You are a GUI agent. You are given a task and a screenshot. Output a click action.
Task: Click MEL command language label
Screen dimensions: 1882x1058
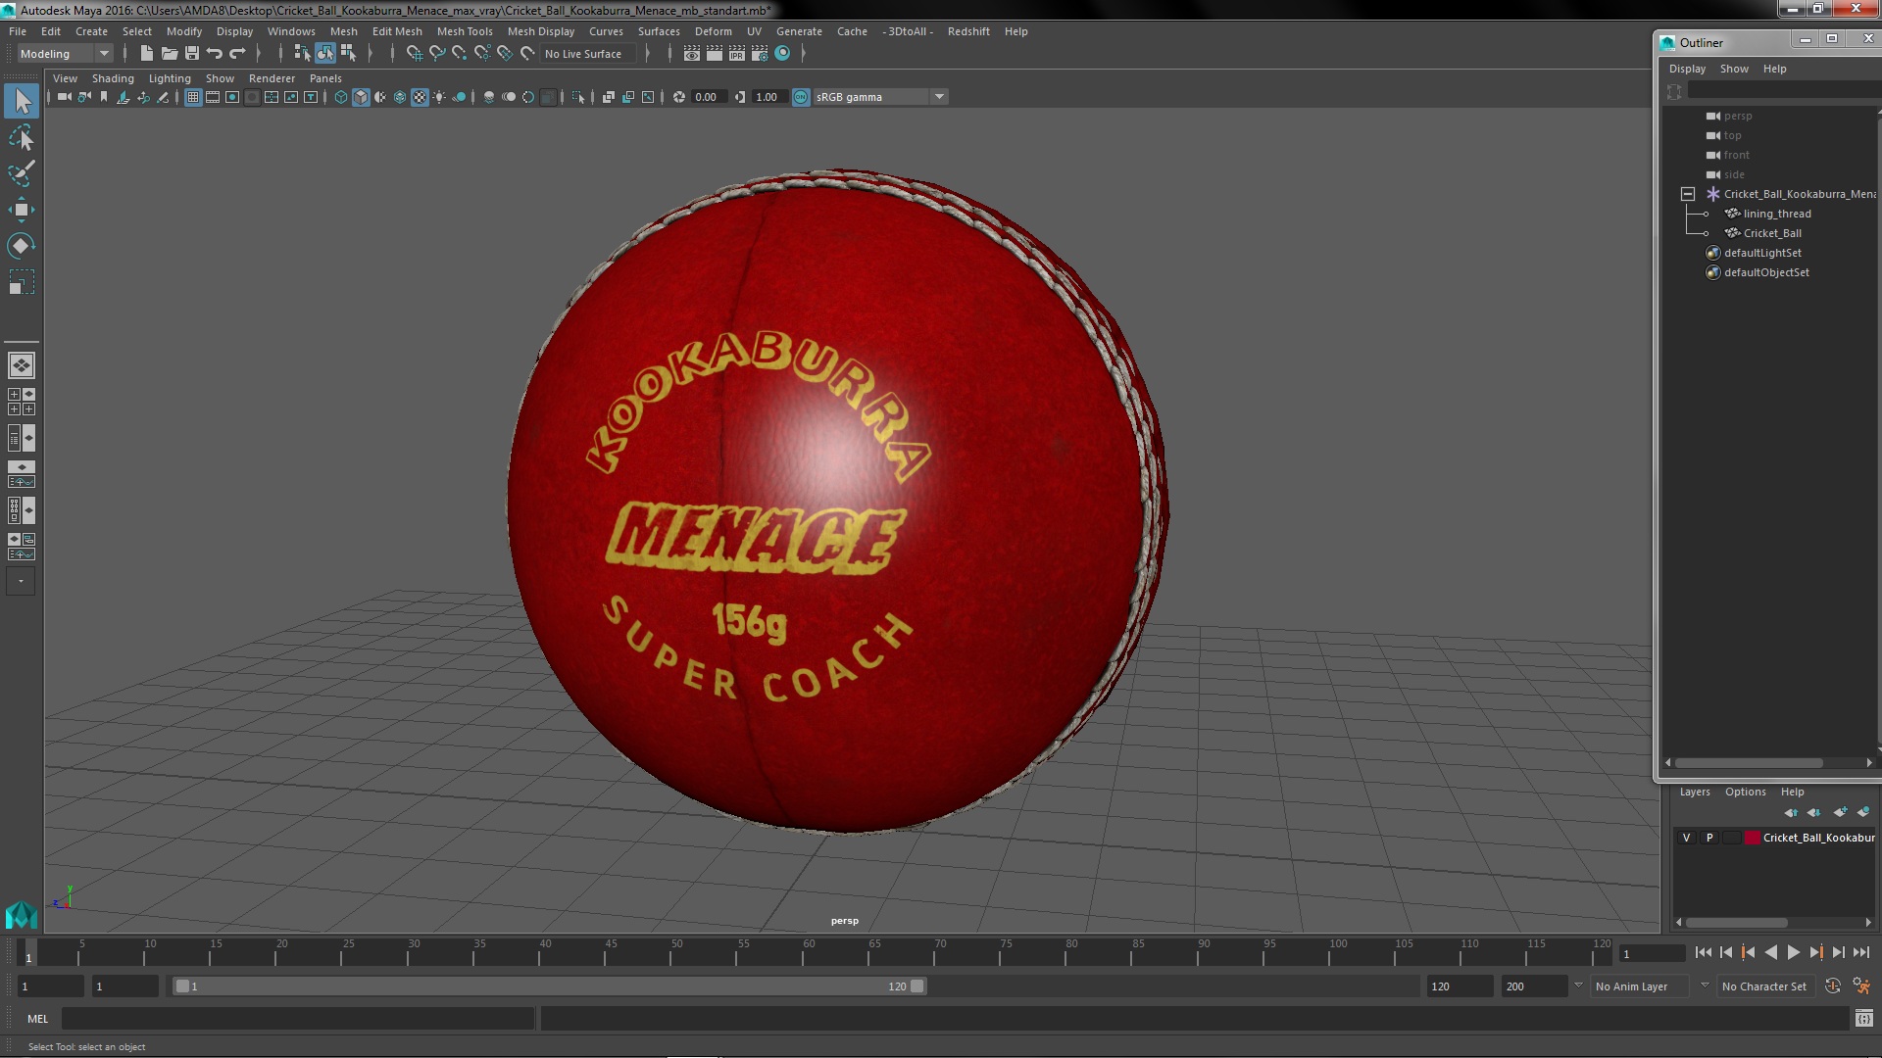(x=37, y=1019)
